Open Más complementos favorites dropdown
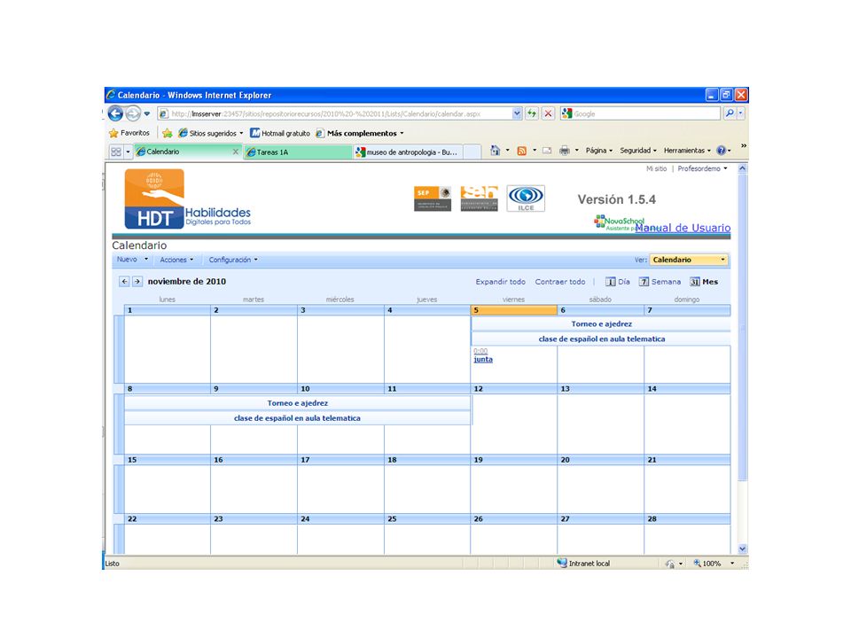Screen dimensions: 851x638 click(361, 133)
